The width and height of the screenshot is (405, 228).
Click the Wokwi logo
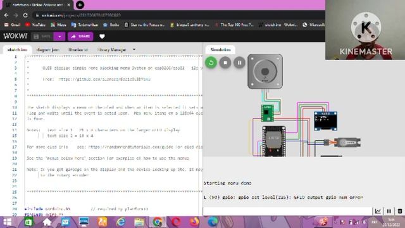click(15, 36)
